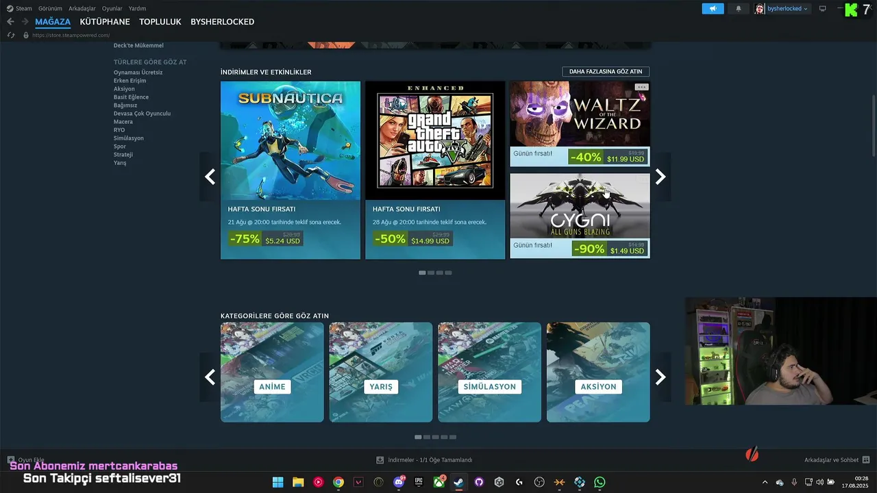The image size is (877, 493).
Task: Open the CYGNI All Guns Blazing deal
Action: (x=580, y=216)
